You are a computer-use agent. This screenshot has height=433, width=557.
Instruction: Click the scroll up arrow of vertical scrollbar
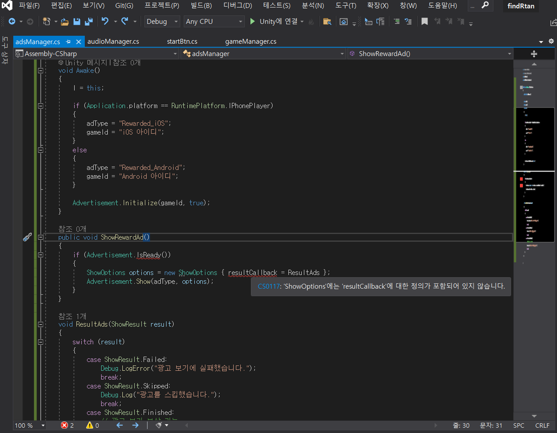[534, 64]
